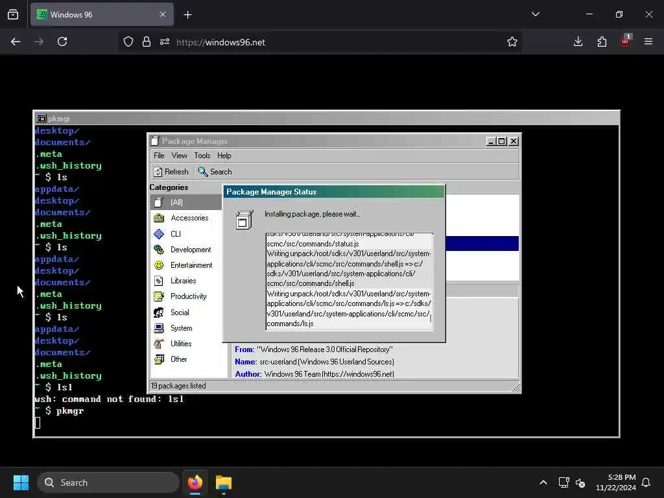Click the Package Manager title bar icon

[155, 141]
